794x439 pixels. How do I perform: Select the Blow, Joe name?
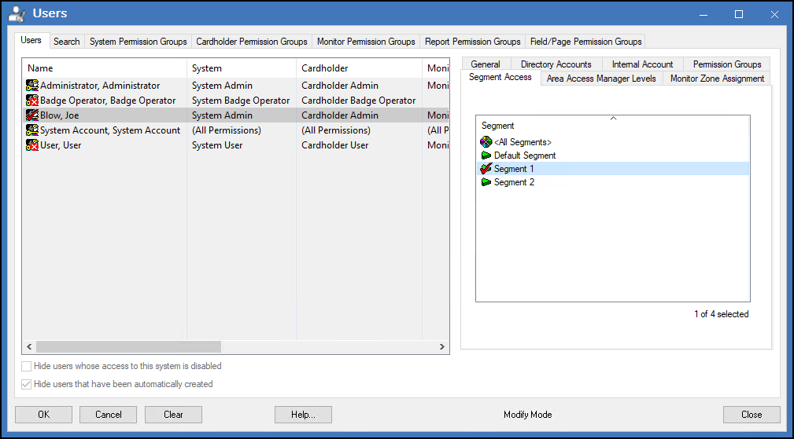60,115
